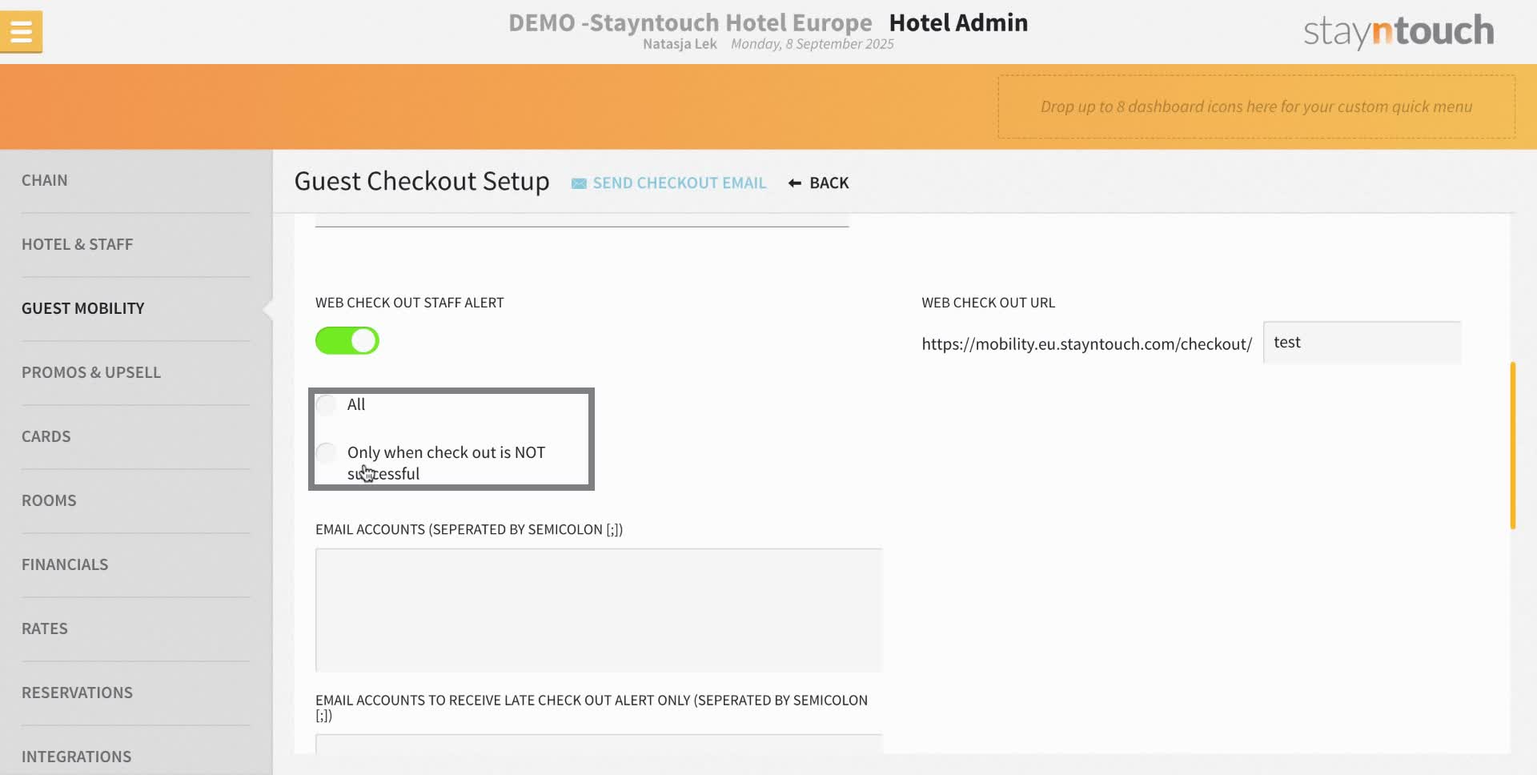Select Chain in the sidebar
The height and width of the screenshot is (775, 1537).
[x=45, y=180]
